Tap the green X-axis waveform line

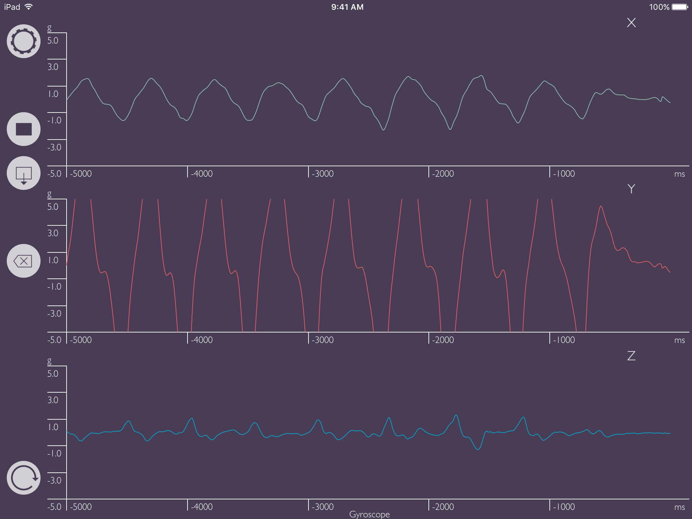pos(343,79)
